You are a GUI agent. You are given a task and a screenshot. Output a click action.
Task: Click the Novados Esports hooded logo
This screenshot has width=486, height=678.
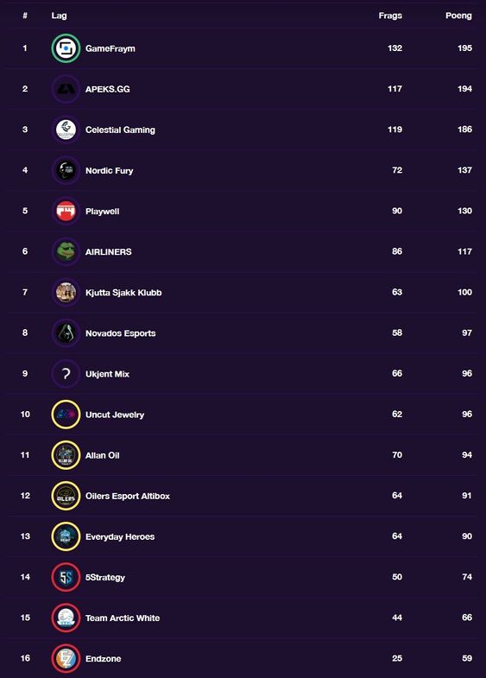[x=66, y=333]
